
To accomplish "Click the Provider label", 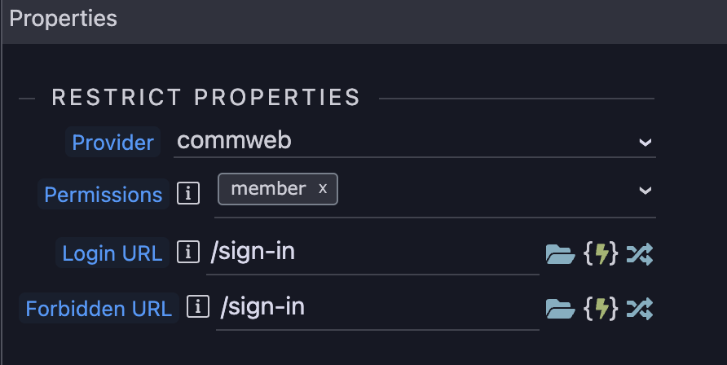I will pyautogui.click(x=112, y=143).
